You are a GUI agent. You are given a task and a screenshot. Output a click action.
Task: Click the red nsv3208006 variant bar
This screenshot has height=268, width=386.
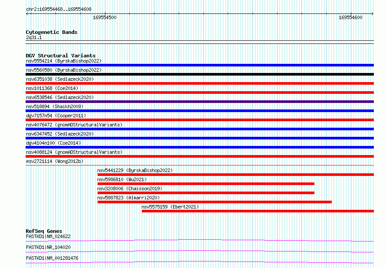206,193
